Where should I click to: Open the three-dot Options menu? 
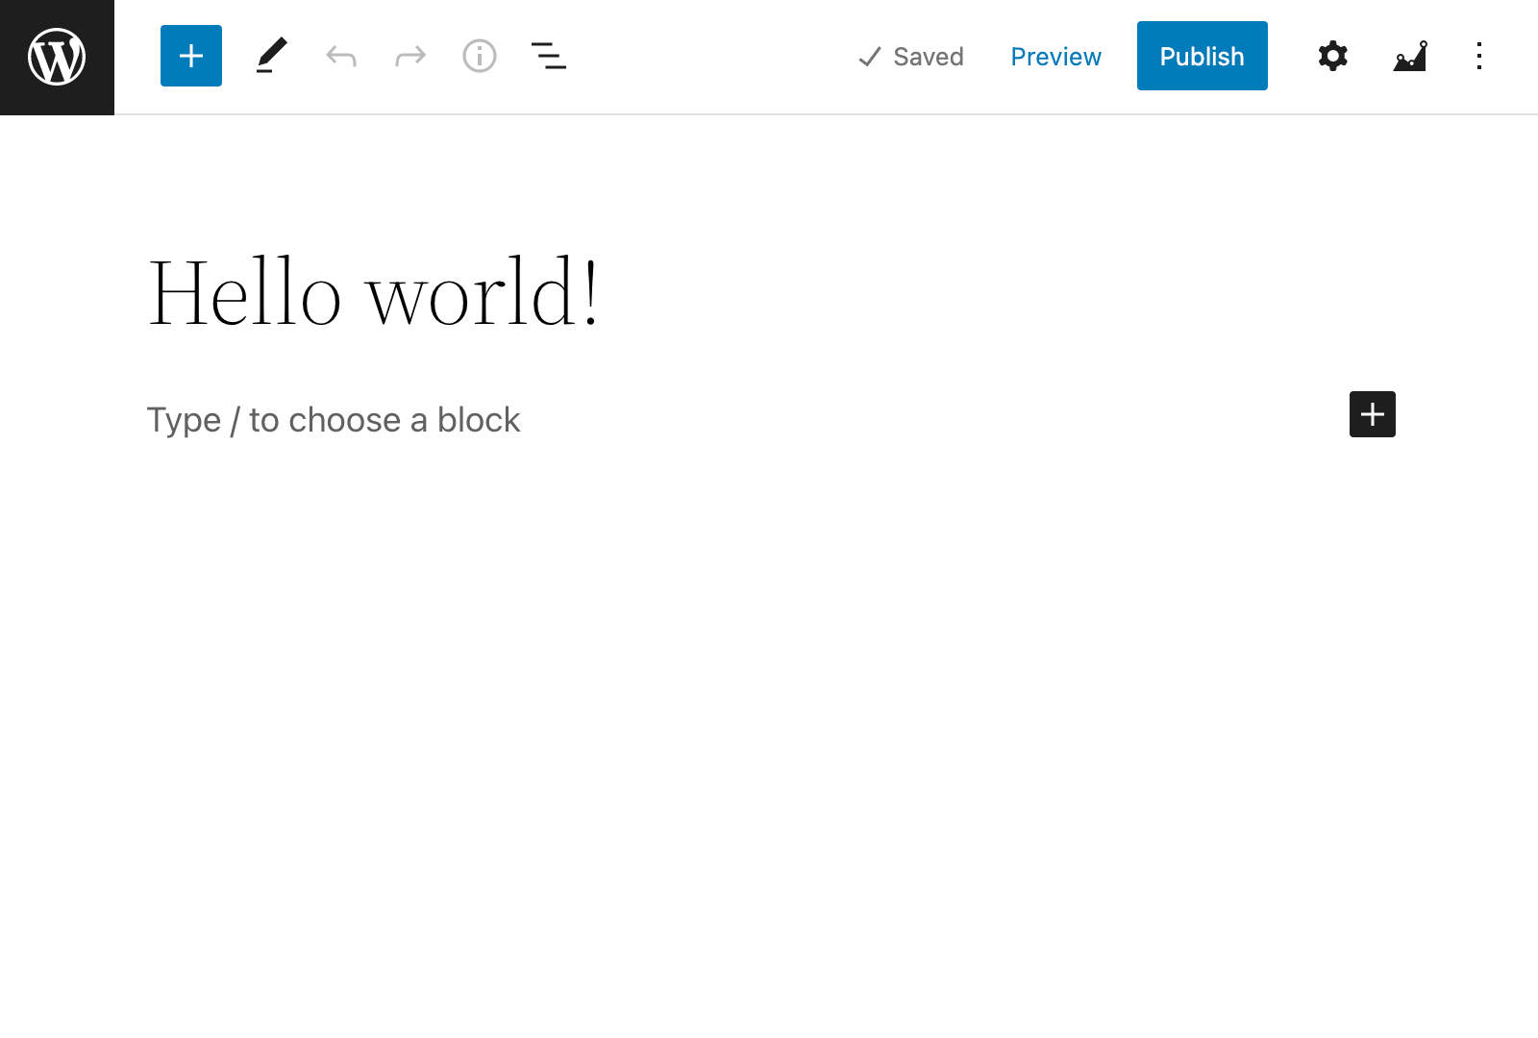click(x=1479, y=56)
